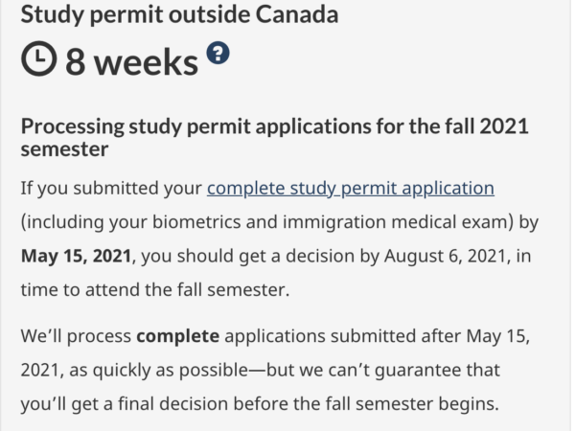Click the We'll process sentence opening
This screenshot has height=431, width=575.
click(x=76, y=336)
